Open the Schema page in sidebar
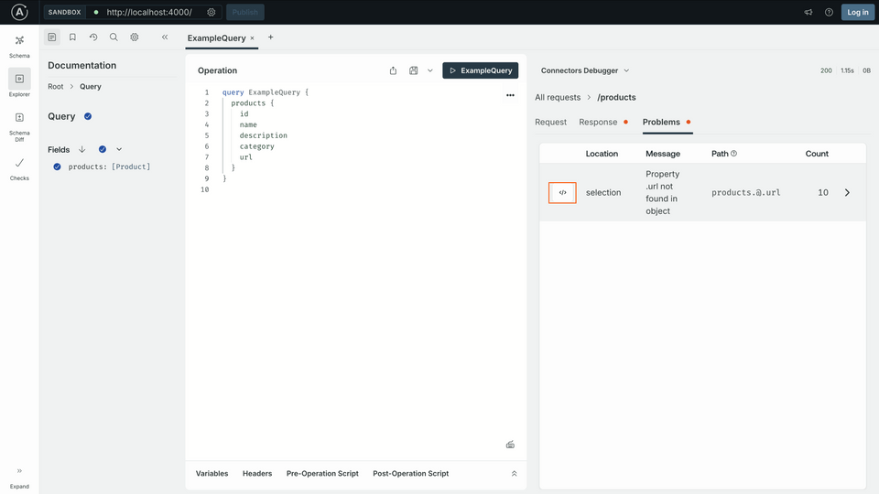This screenshot has height=494, width=879. coord(19,45)
